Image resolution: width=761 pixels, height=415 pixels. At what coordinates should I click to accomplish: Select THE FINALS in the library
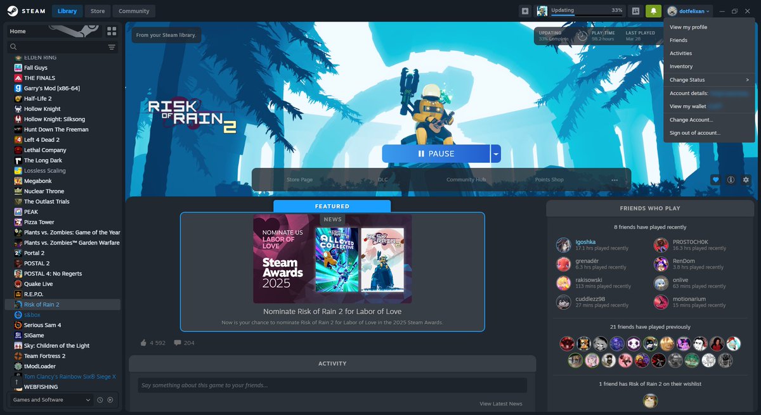coord(39,78)
